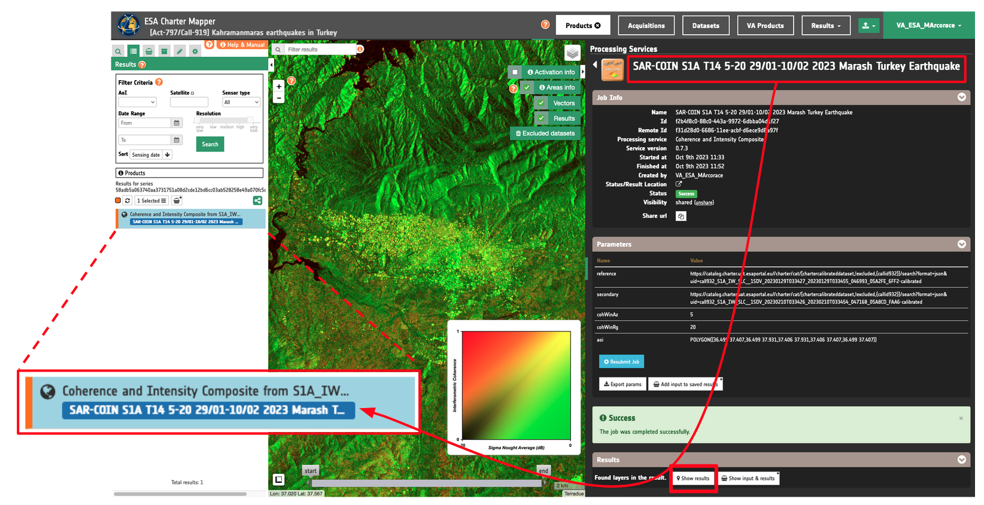Toggle the orange select-all results checkbox

119,200
